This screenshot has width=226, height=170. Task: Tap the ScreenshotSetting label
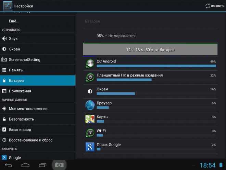[25, 59]
